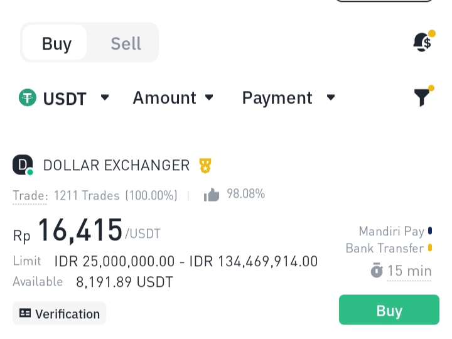Screen dimensions: 452x339
Task: Click the Mandiri Pay payment label
Action: pyautogui.click(x=391, y=231)
